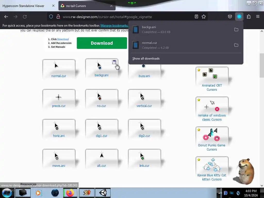Screen dimensions: 264x198
Task: Open Kawaii Blue Kitty Cat kitten Cursors
Action: [x=212, y=177]
